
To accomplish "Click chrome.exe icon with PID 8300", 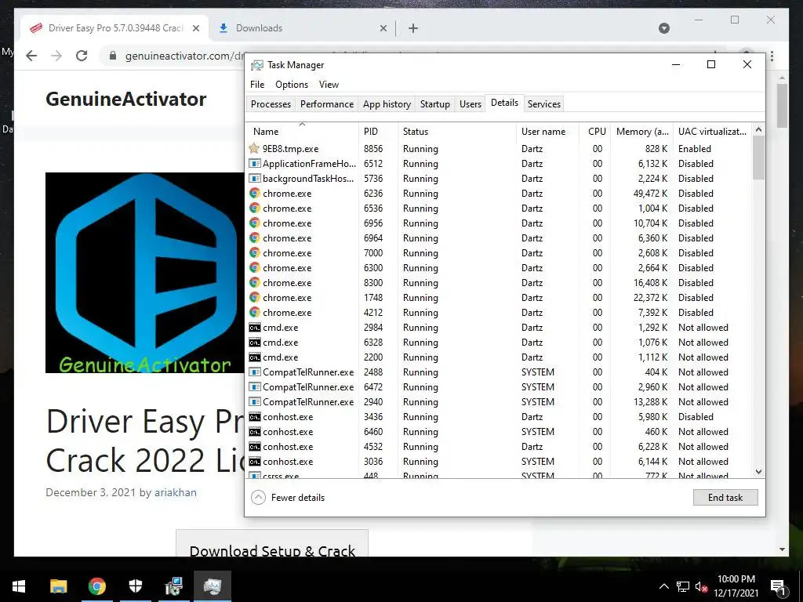I will (x=255, y=282).
